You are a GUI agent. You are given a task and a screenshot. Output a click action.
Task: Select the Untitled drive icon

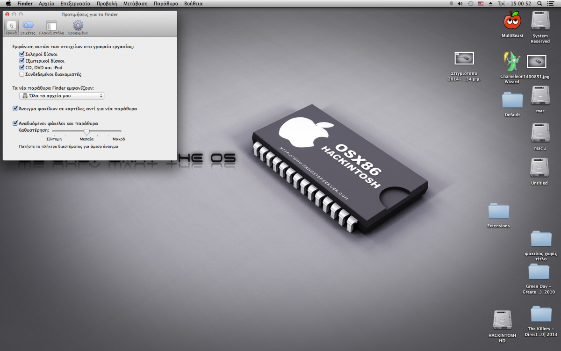(x=539, y=168)
